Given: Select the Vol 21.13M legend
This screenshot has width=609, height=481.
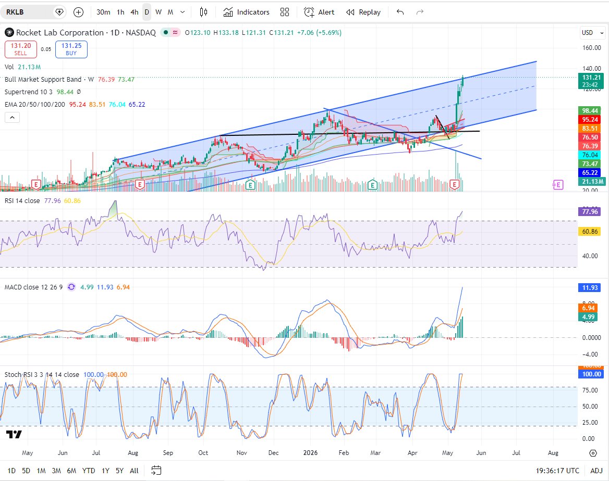Looking at the screenshot, I should [x=22, y=67].
